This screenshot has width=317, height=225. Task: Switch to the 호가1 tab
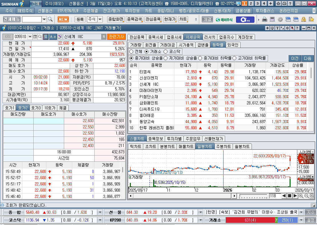(x=10, y=108)
